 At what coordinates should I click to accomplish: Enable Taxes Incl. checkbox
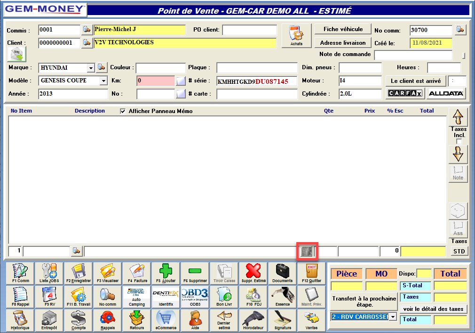(459, 142)
